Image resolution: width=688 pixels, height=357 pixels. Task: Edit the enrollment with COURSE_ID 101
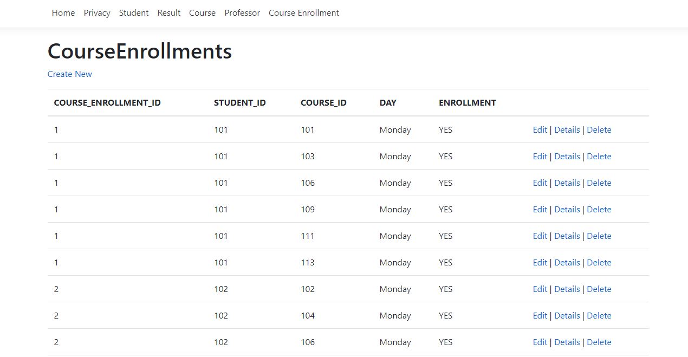point(540,129)
